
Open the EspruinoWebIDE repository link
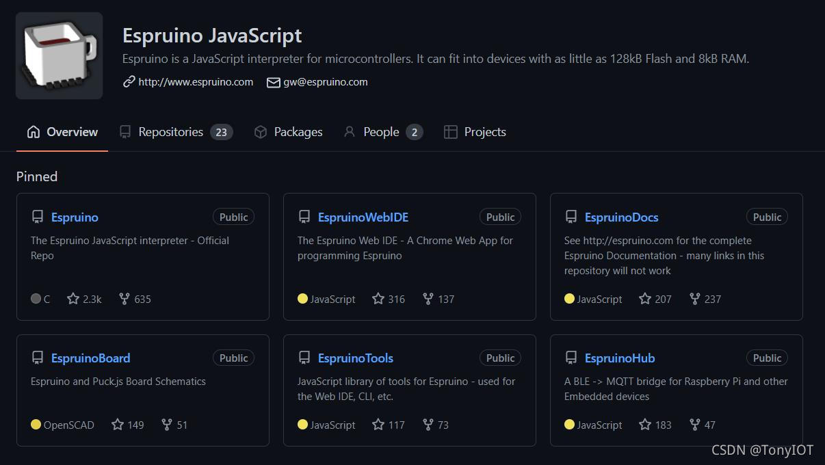click(x=363, y=217)
